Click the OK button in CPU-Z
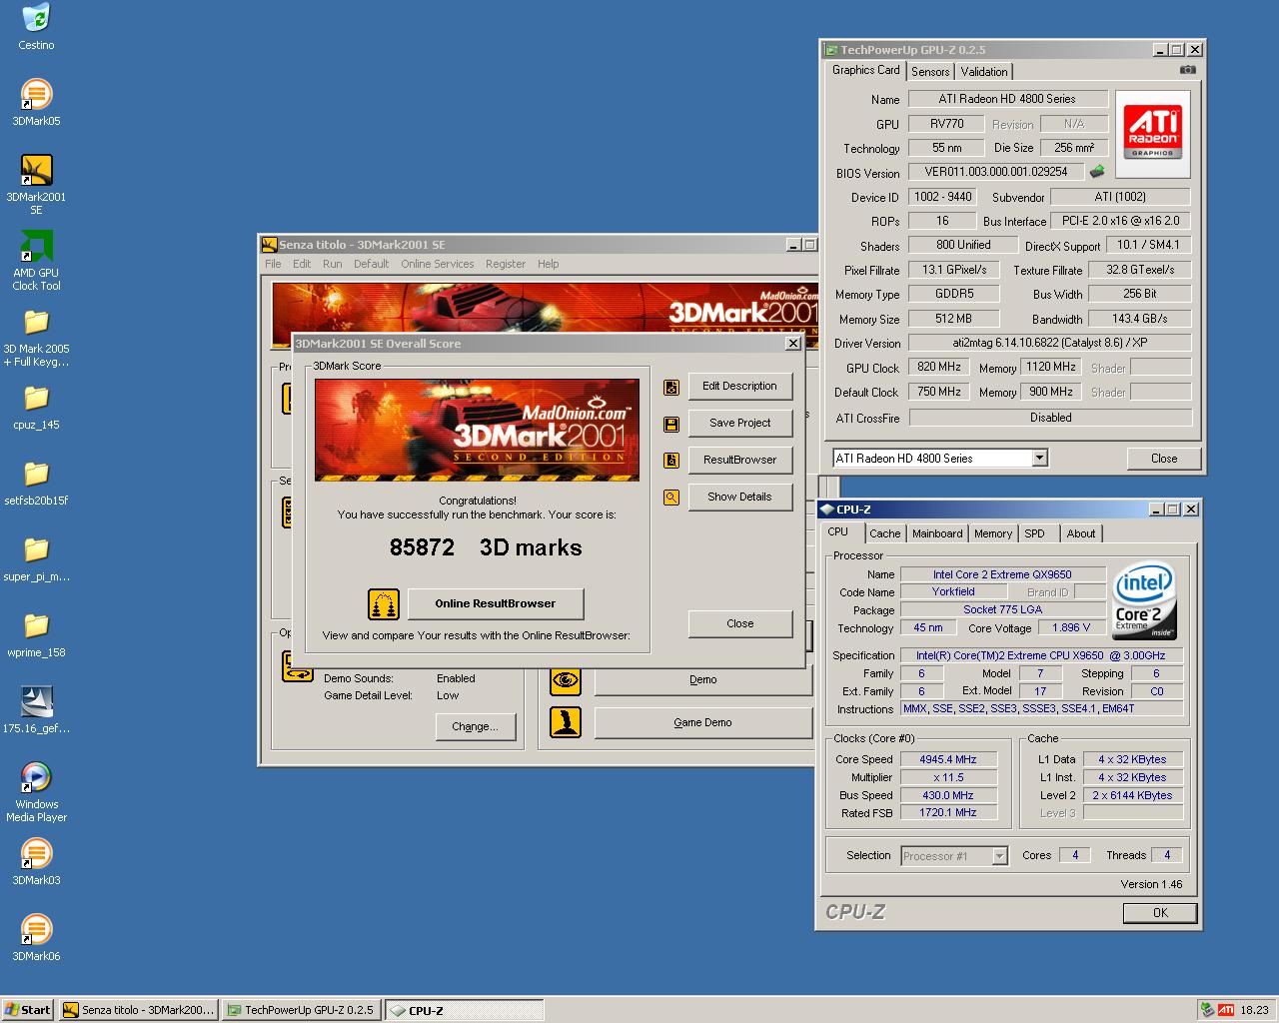The height and width of the screenshot is (1023, 1279). 1160,912
